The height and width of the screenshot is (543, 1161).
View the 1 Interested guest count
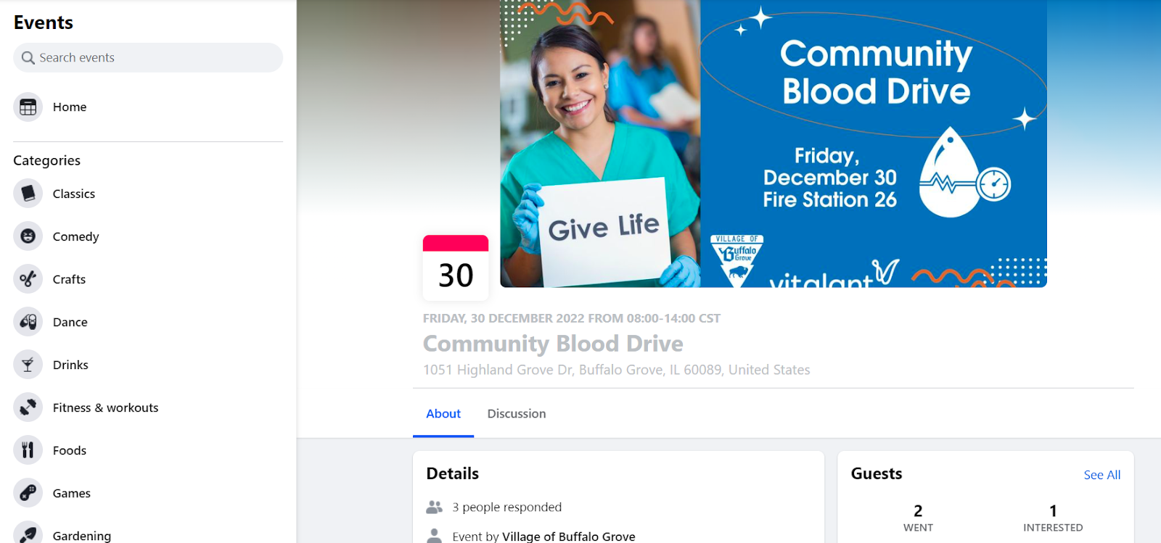pos(1053,518)
